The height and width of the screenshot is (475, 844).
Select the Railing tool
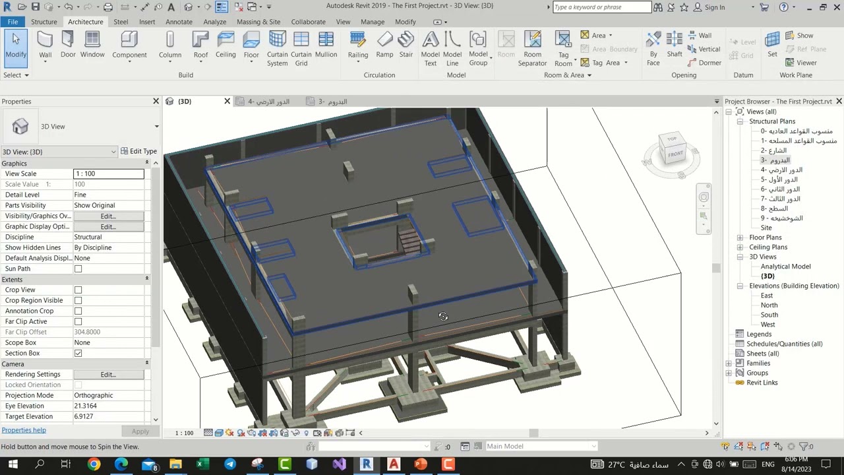click(358, 46)
